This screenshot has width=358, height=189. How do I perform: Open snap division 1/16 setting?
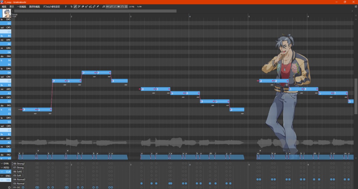pyautogui.click(x=132, y=7)
